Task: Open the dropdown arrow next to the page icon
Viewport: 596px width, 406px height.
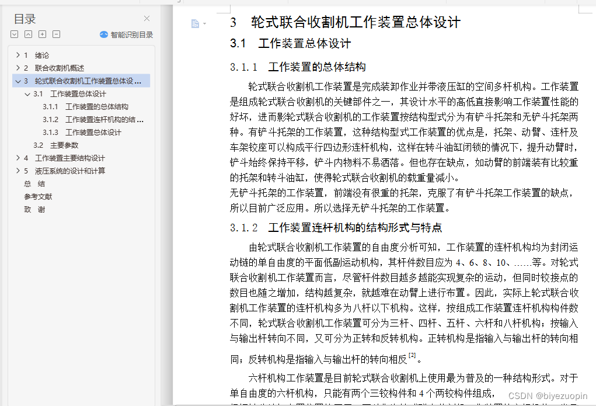Action: (x=204, y=23)
